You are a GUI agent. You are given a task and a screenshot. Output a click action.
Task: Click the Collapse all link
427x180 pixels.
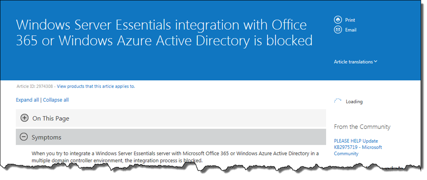56,100
